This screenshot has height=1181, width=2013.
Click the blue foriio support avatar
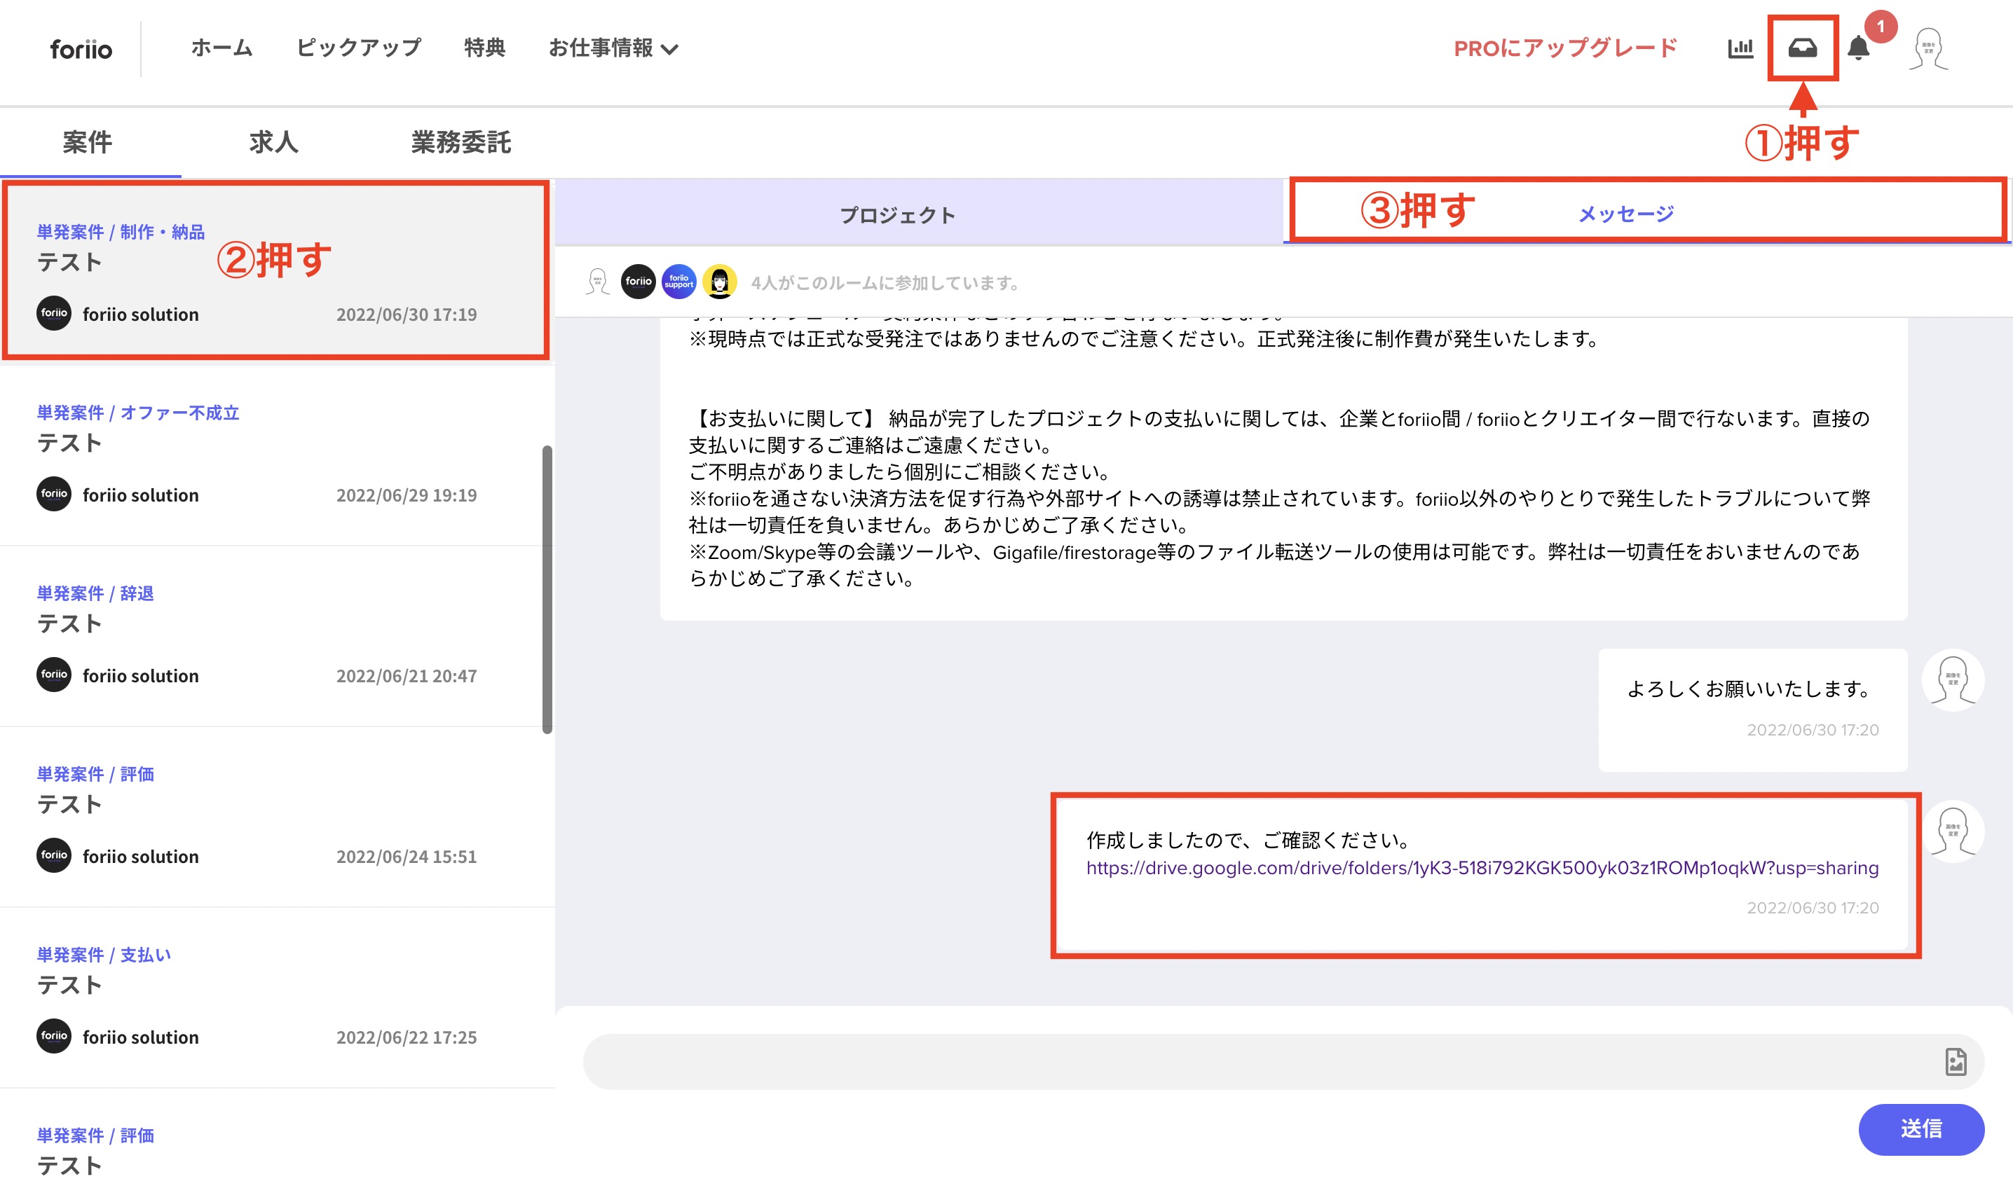(679, 281)
